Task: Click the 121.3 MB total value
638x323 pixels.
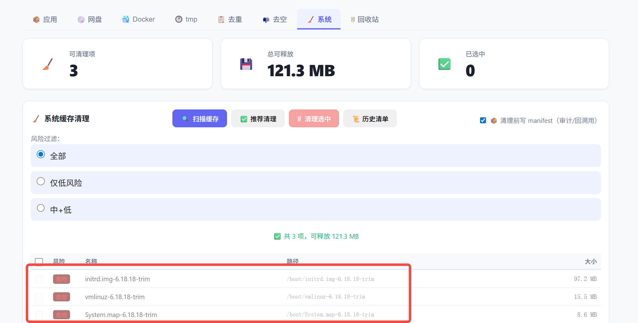Action: coord(301,71)
